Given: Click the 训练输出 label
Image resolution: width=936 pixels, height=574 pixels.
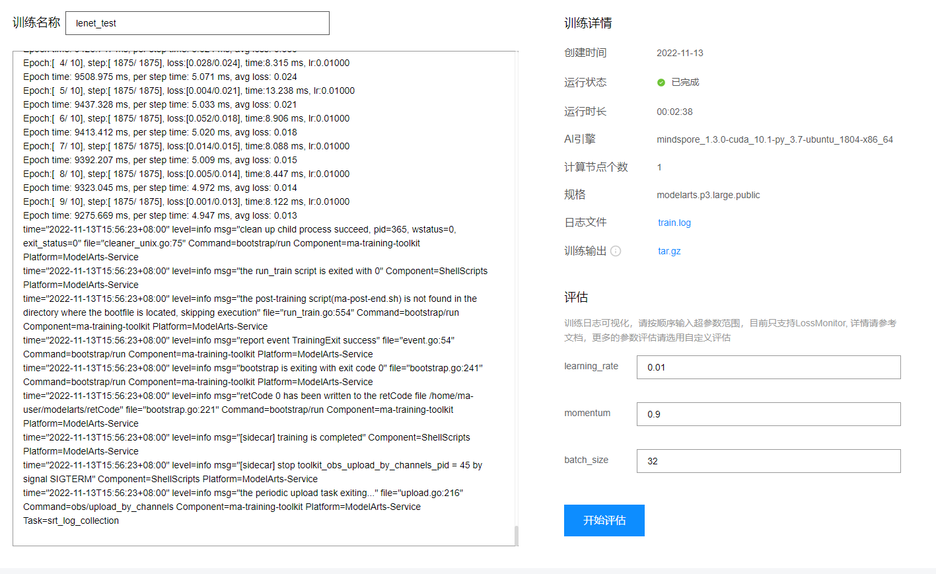Looking at the screenshot, I should (585, 251).
